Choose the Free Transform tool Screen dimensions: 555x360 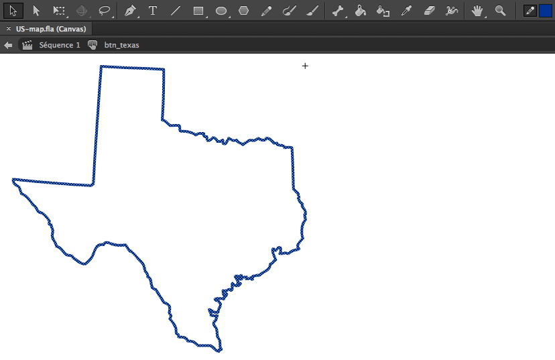[x=59, y=11]
